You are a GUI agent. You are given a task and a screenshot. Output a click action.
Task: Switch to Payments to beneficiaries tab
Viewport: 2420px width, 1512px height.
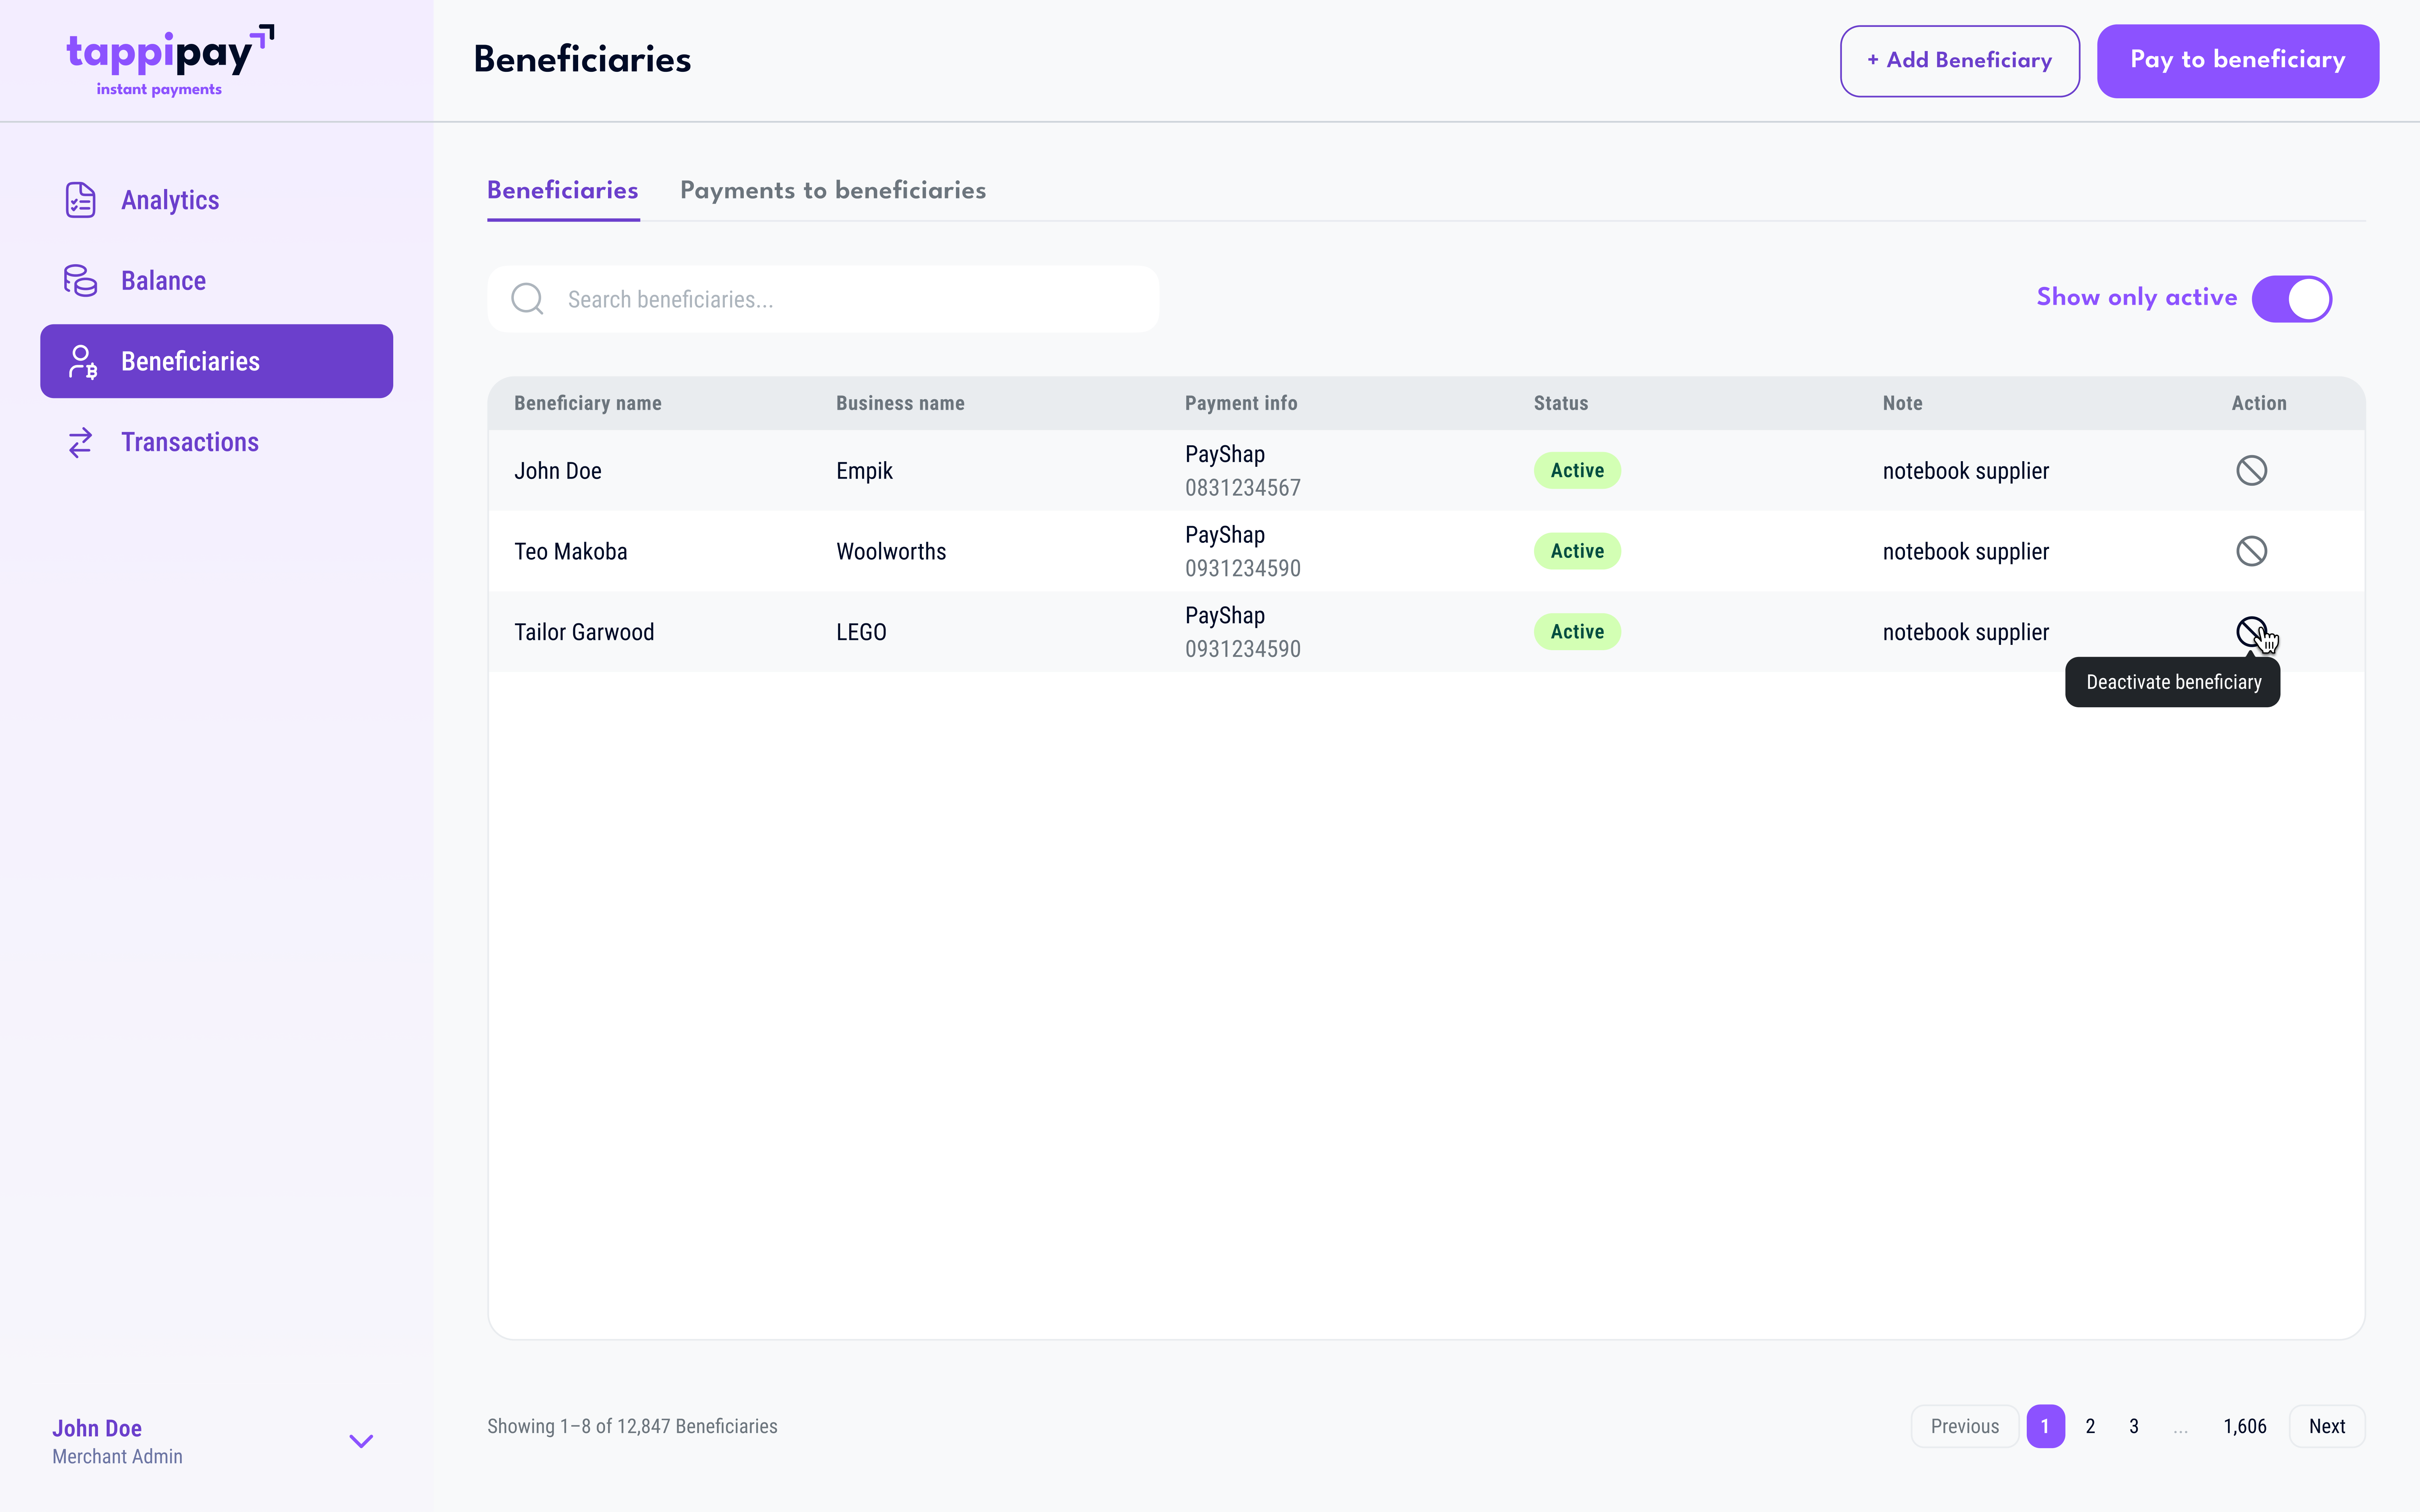point(833,190)
